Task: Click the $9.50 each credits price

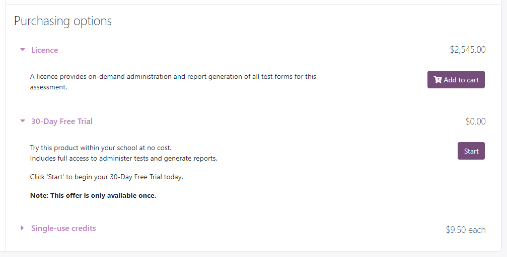Action: [466, 229]
